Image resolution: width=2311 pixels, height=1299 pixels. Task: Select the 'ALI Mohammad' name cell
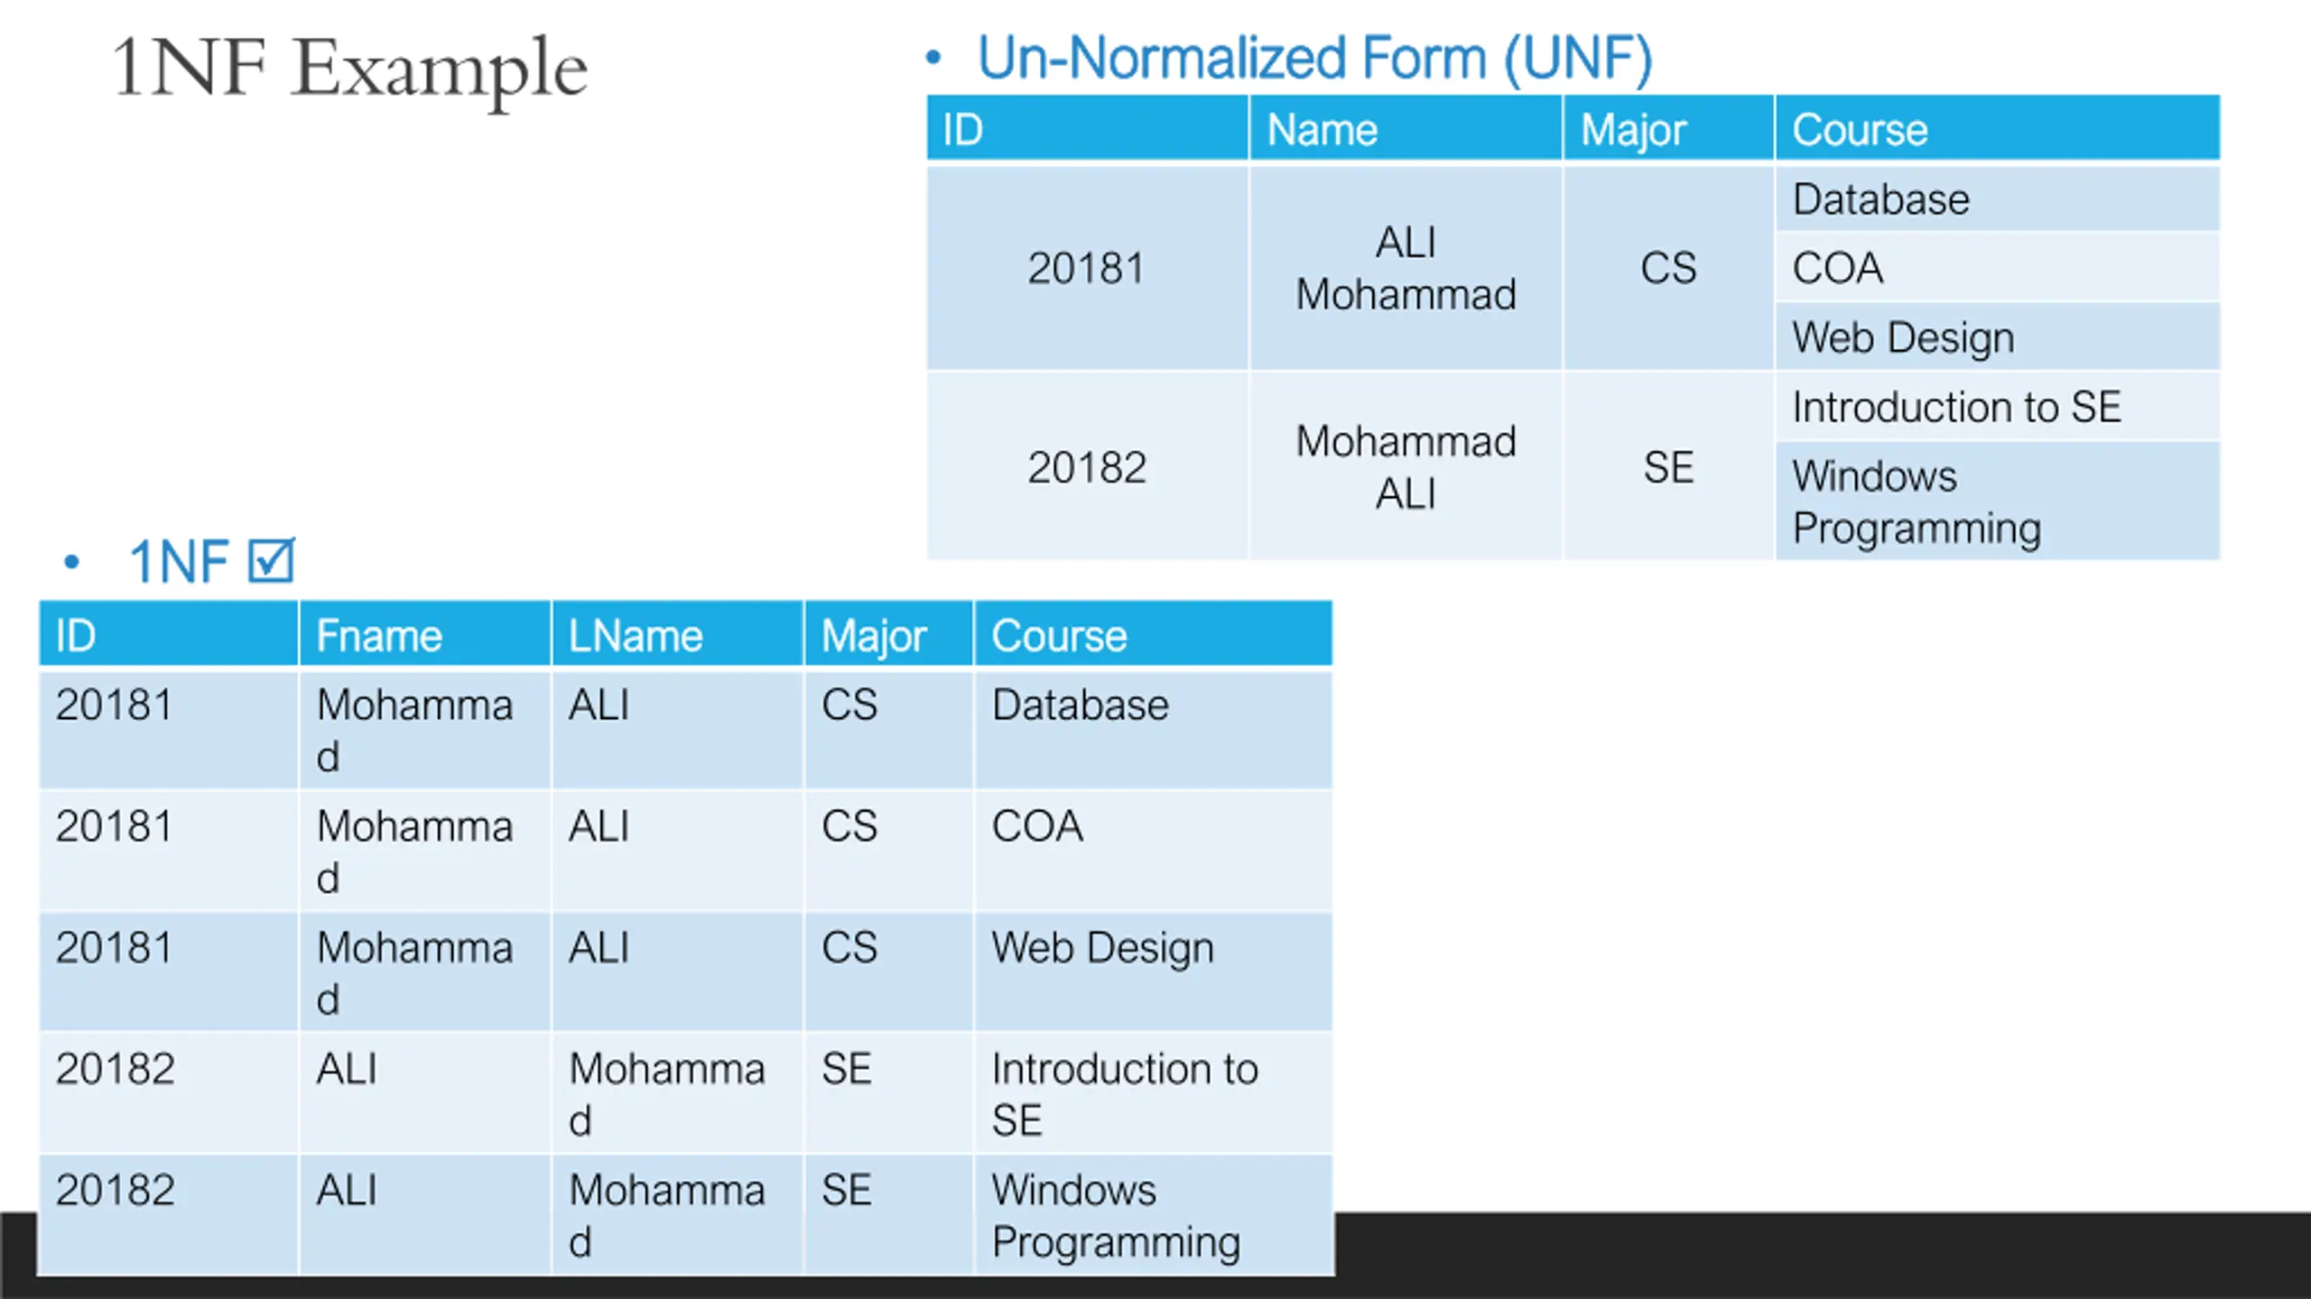1406,268
